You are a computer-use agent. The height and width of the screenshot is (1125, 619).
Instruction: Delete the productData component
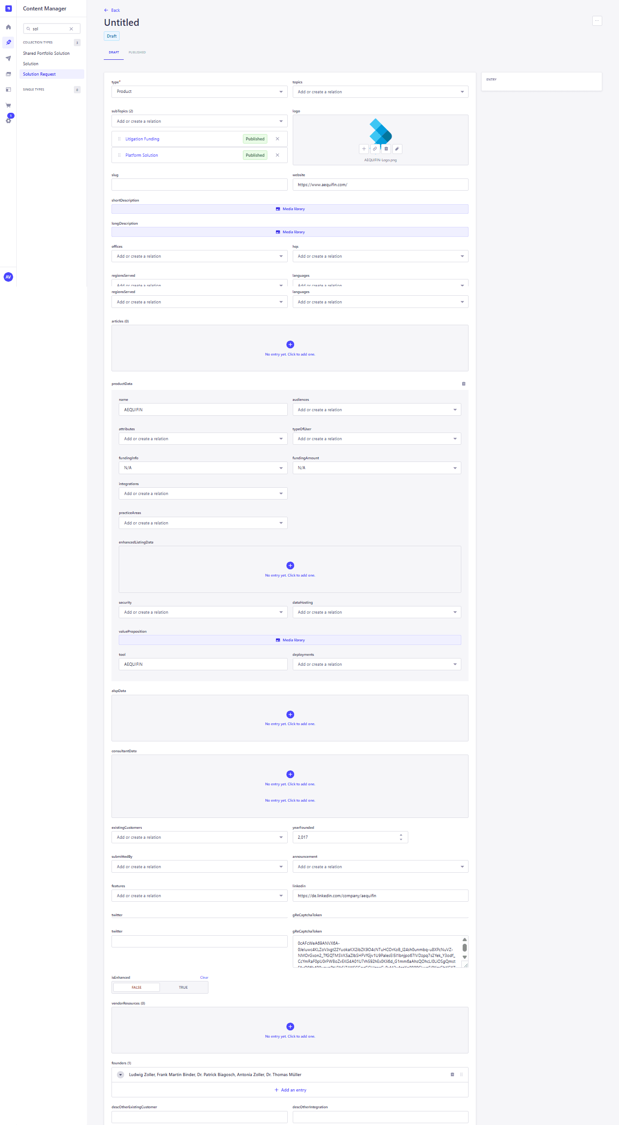coord(464,384)
